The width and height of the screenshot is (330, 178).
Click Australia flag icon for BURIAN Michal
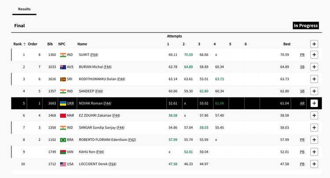62,67
